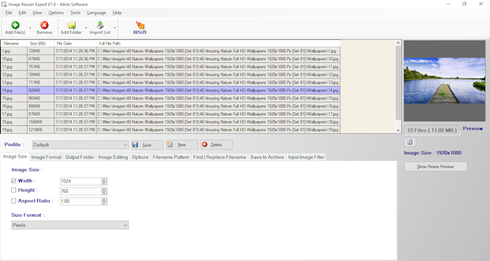Click the Width spinner arrows
Screen dimensions: 490x261
[104, 181]
